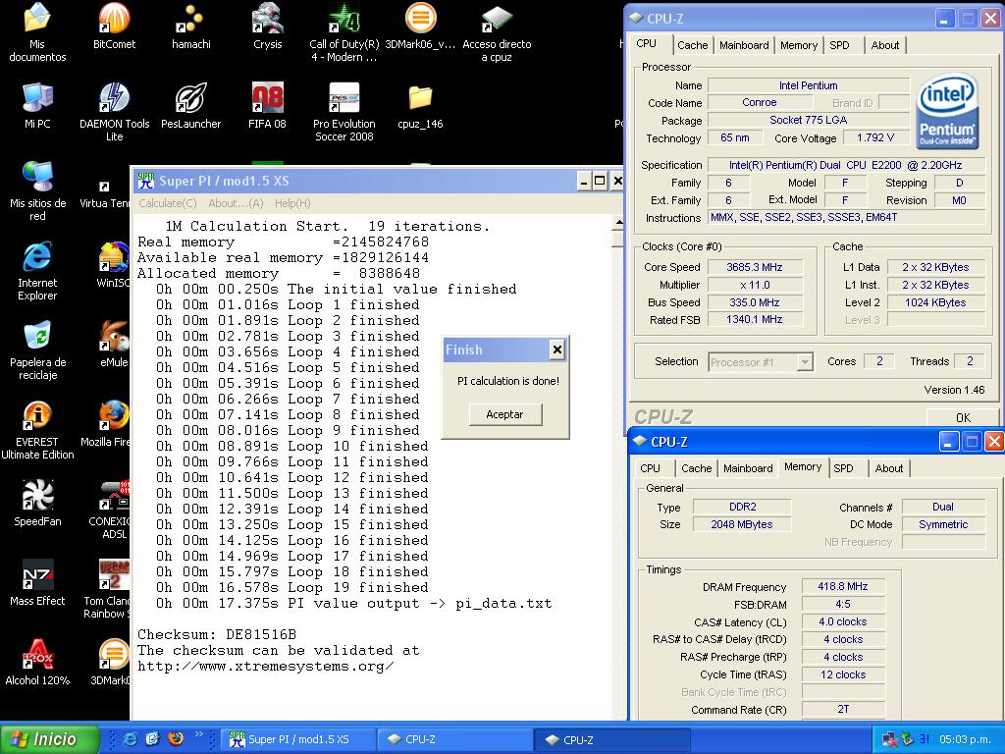
Task: Select Mainboard tab in lower CPU-Z window
Action: 747,468
